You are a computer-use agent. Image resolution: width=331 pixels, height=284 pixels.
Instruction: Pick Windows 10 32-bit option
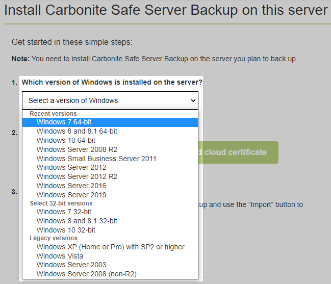pyautogui.click(x=66, y=230)
